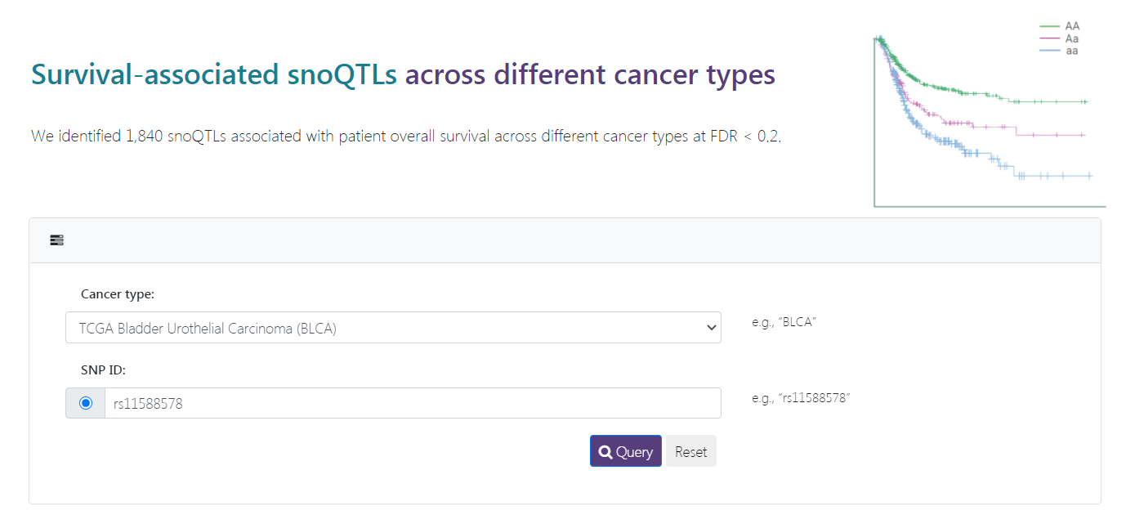1126x524 pixels.
Task: Click the 1,840 snoQTLs description sentence
Action: point(406,137)
